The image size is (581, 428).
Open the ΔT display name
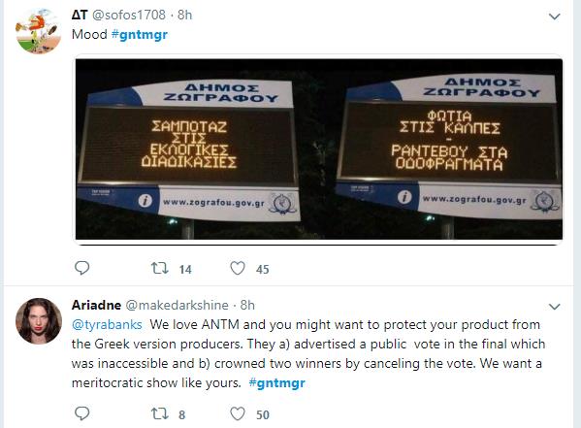(80, 15)
